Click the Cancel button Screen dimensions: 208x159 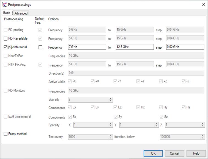click(174, 154)
